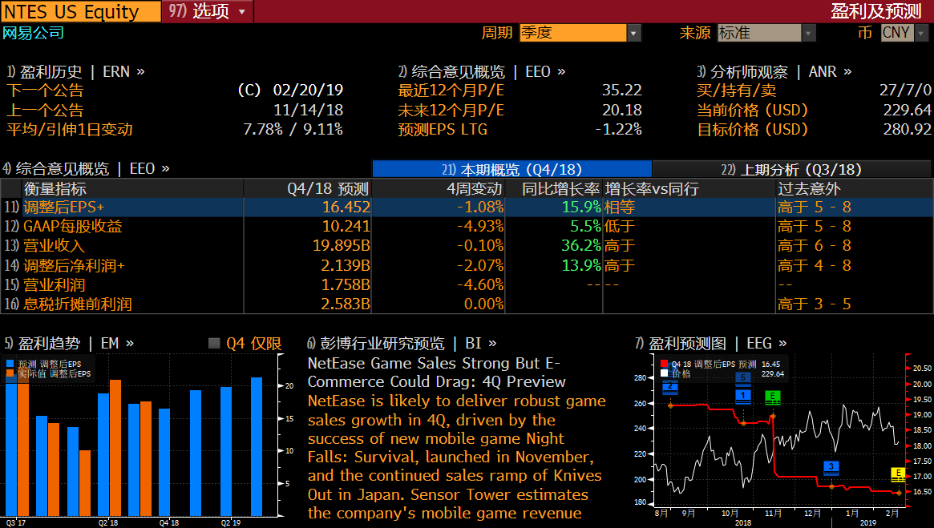This screenshot has height=528, width=934.
Task: Open the 来源 标准 dropdown
Action: pyautogui.click(x=766, y=33)
